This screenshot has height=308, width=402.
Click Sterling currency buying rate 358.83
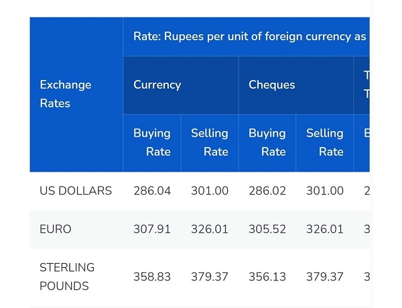pyautogui.click(x=152, y=277)
